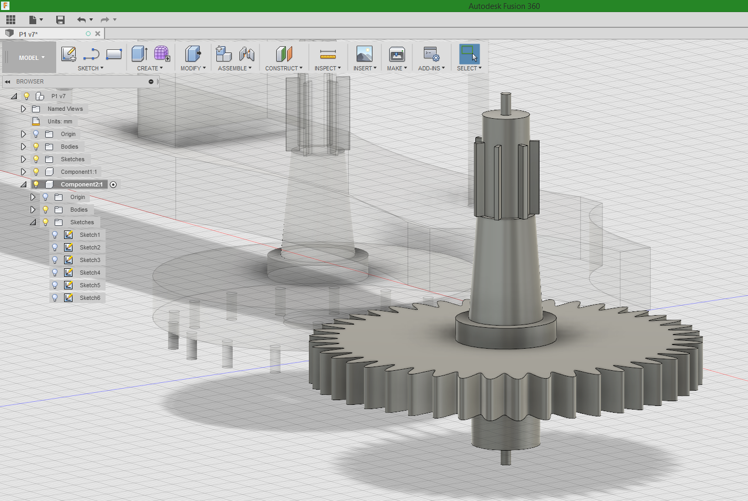Open the SKETCH menu
The height and width of the screenshot is (501, 748).
pyautogui.click(x=90, y=68)
